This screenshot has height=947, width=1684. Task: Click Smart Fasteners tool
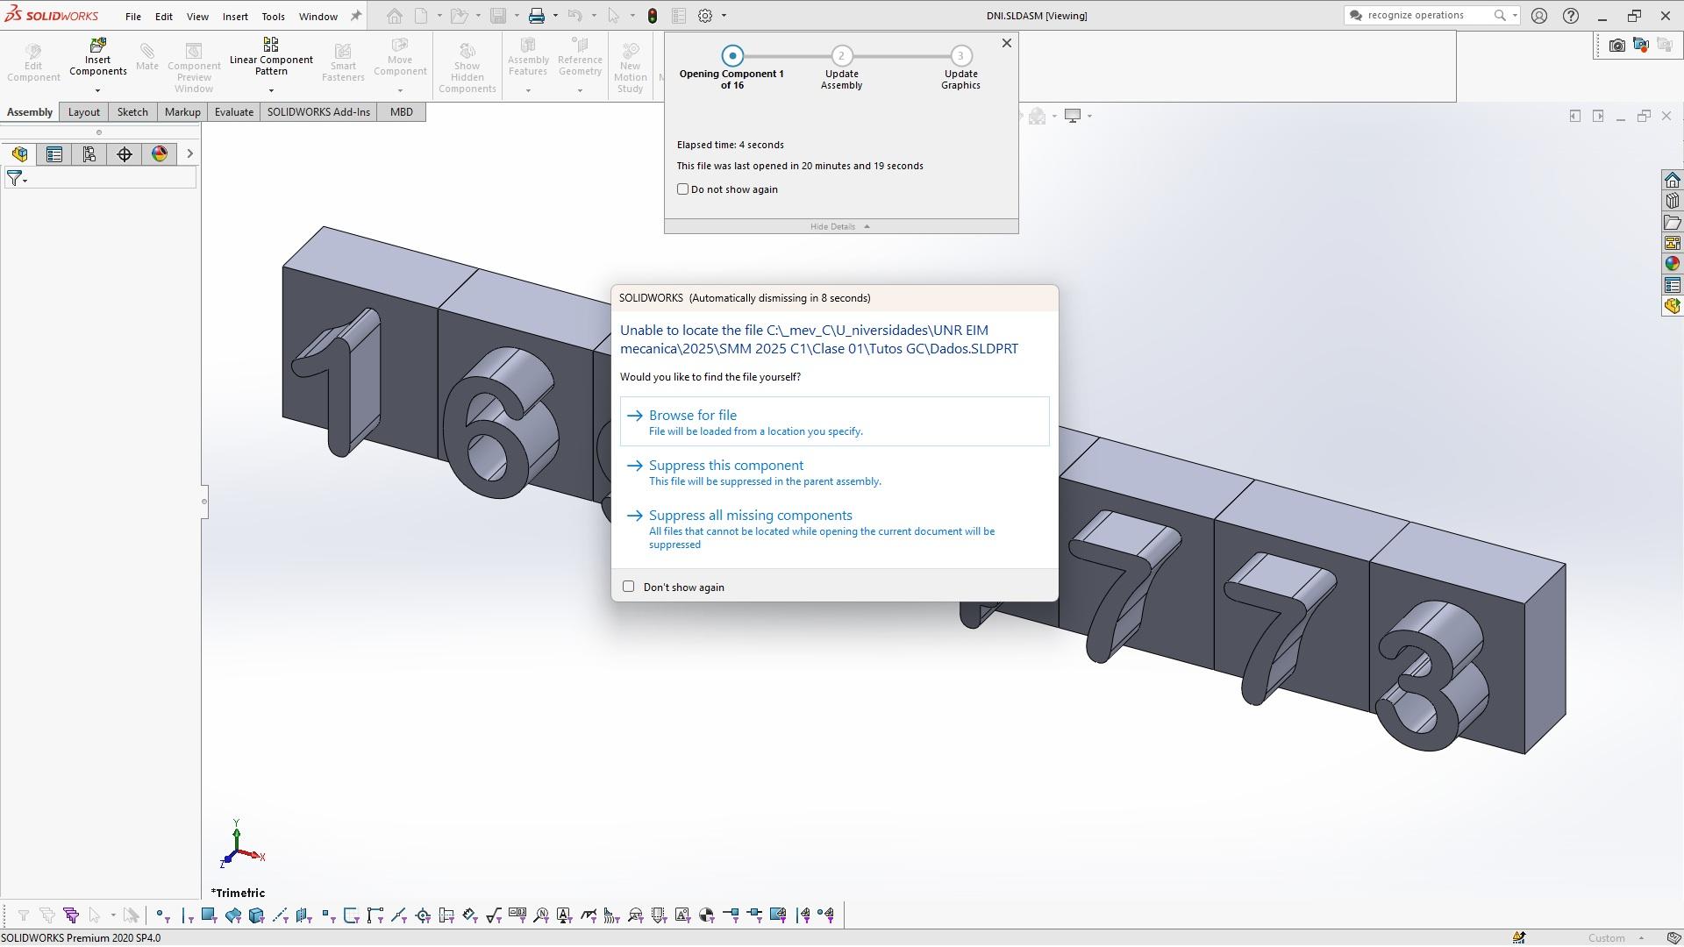[x=343, y=61]
